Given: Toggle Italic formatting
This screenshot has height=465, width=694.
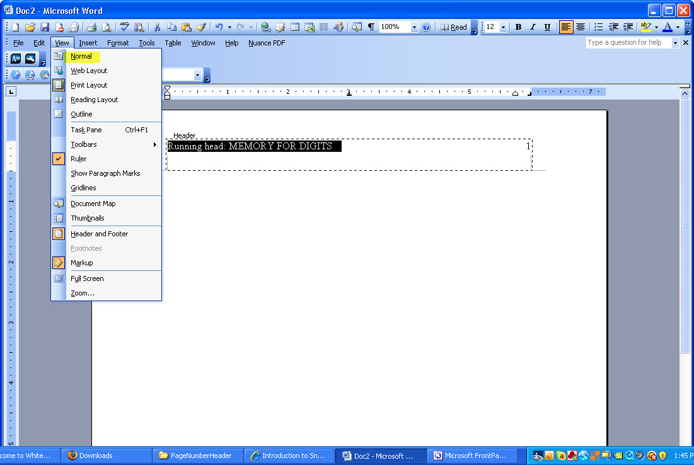Looking at the screenshot, I should pos(533,27).
